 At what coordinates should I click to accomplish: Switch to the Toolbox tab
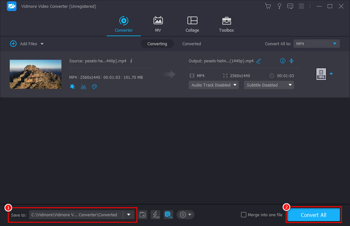coord(226,24)
